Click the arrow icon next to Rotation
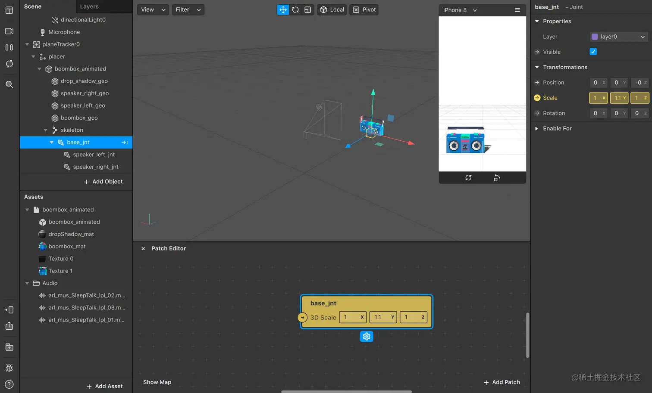Image resolution: width=652 pixels, height=393 pixels. point(537,113)
